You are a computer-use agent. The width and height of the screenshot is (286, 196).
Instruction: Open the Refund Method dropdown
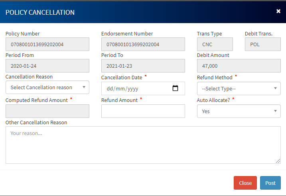click(239, 88)
